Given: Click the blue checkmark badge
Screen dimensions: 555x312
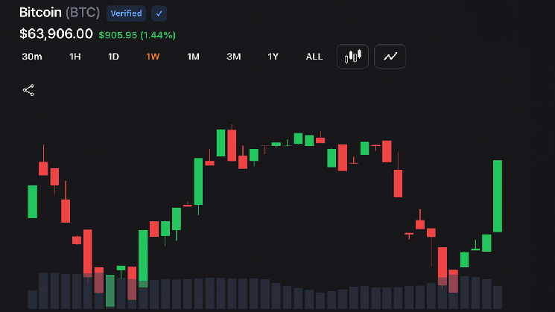Looking at the screenshot, I should pos(159,13).
